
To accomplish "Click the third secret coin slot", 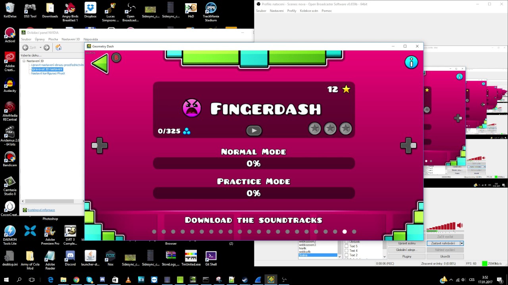I will 346,128.
